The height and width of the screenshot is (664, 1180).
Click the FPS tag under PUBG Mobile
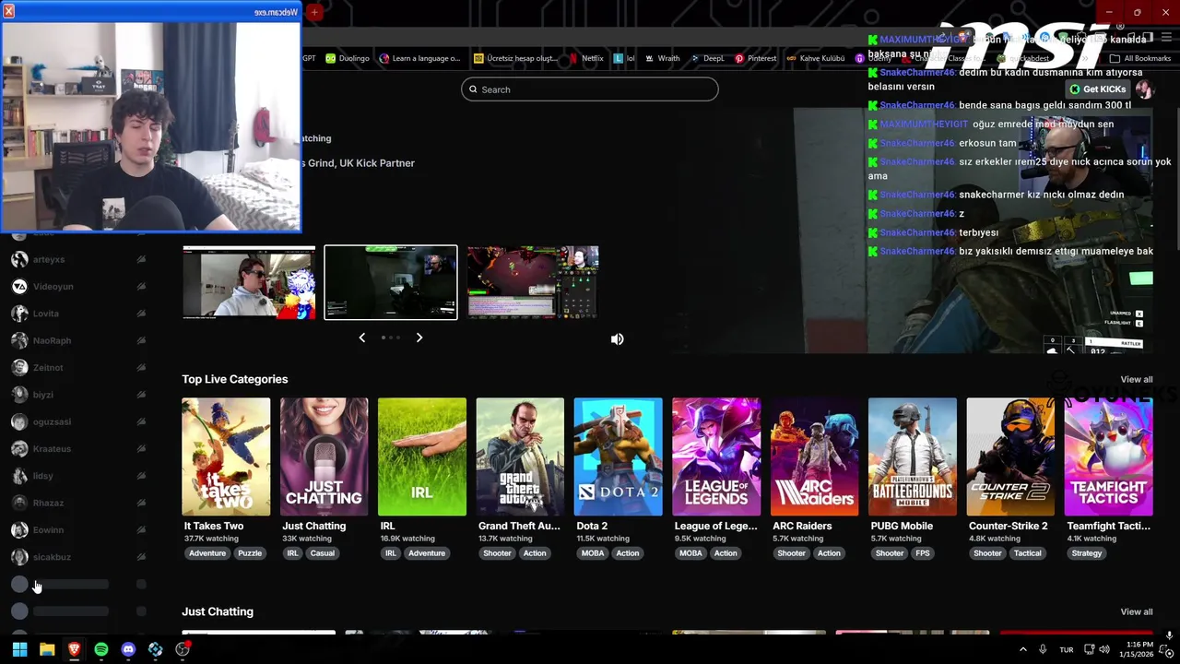click(923, 553)
